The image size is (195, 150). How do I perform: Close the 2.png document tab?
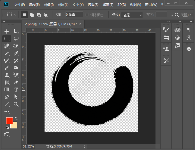pyautogui.click(x=80, y=24)
